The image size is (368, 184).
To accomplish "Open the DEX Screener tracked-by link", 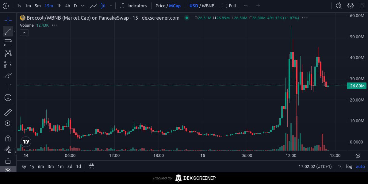I will [x=184, y=178].
